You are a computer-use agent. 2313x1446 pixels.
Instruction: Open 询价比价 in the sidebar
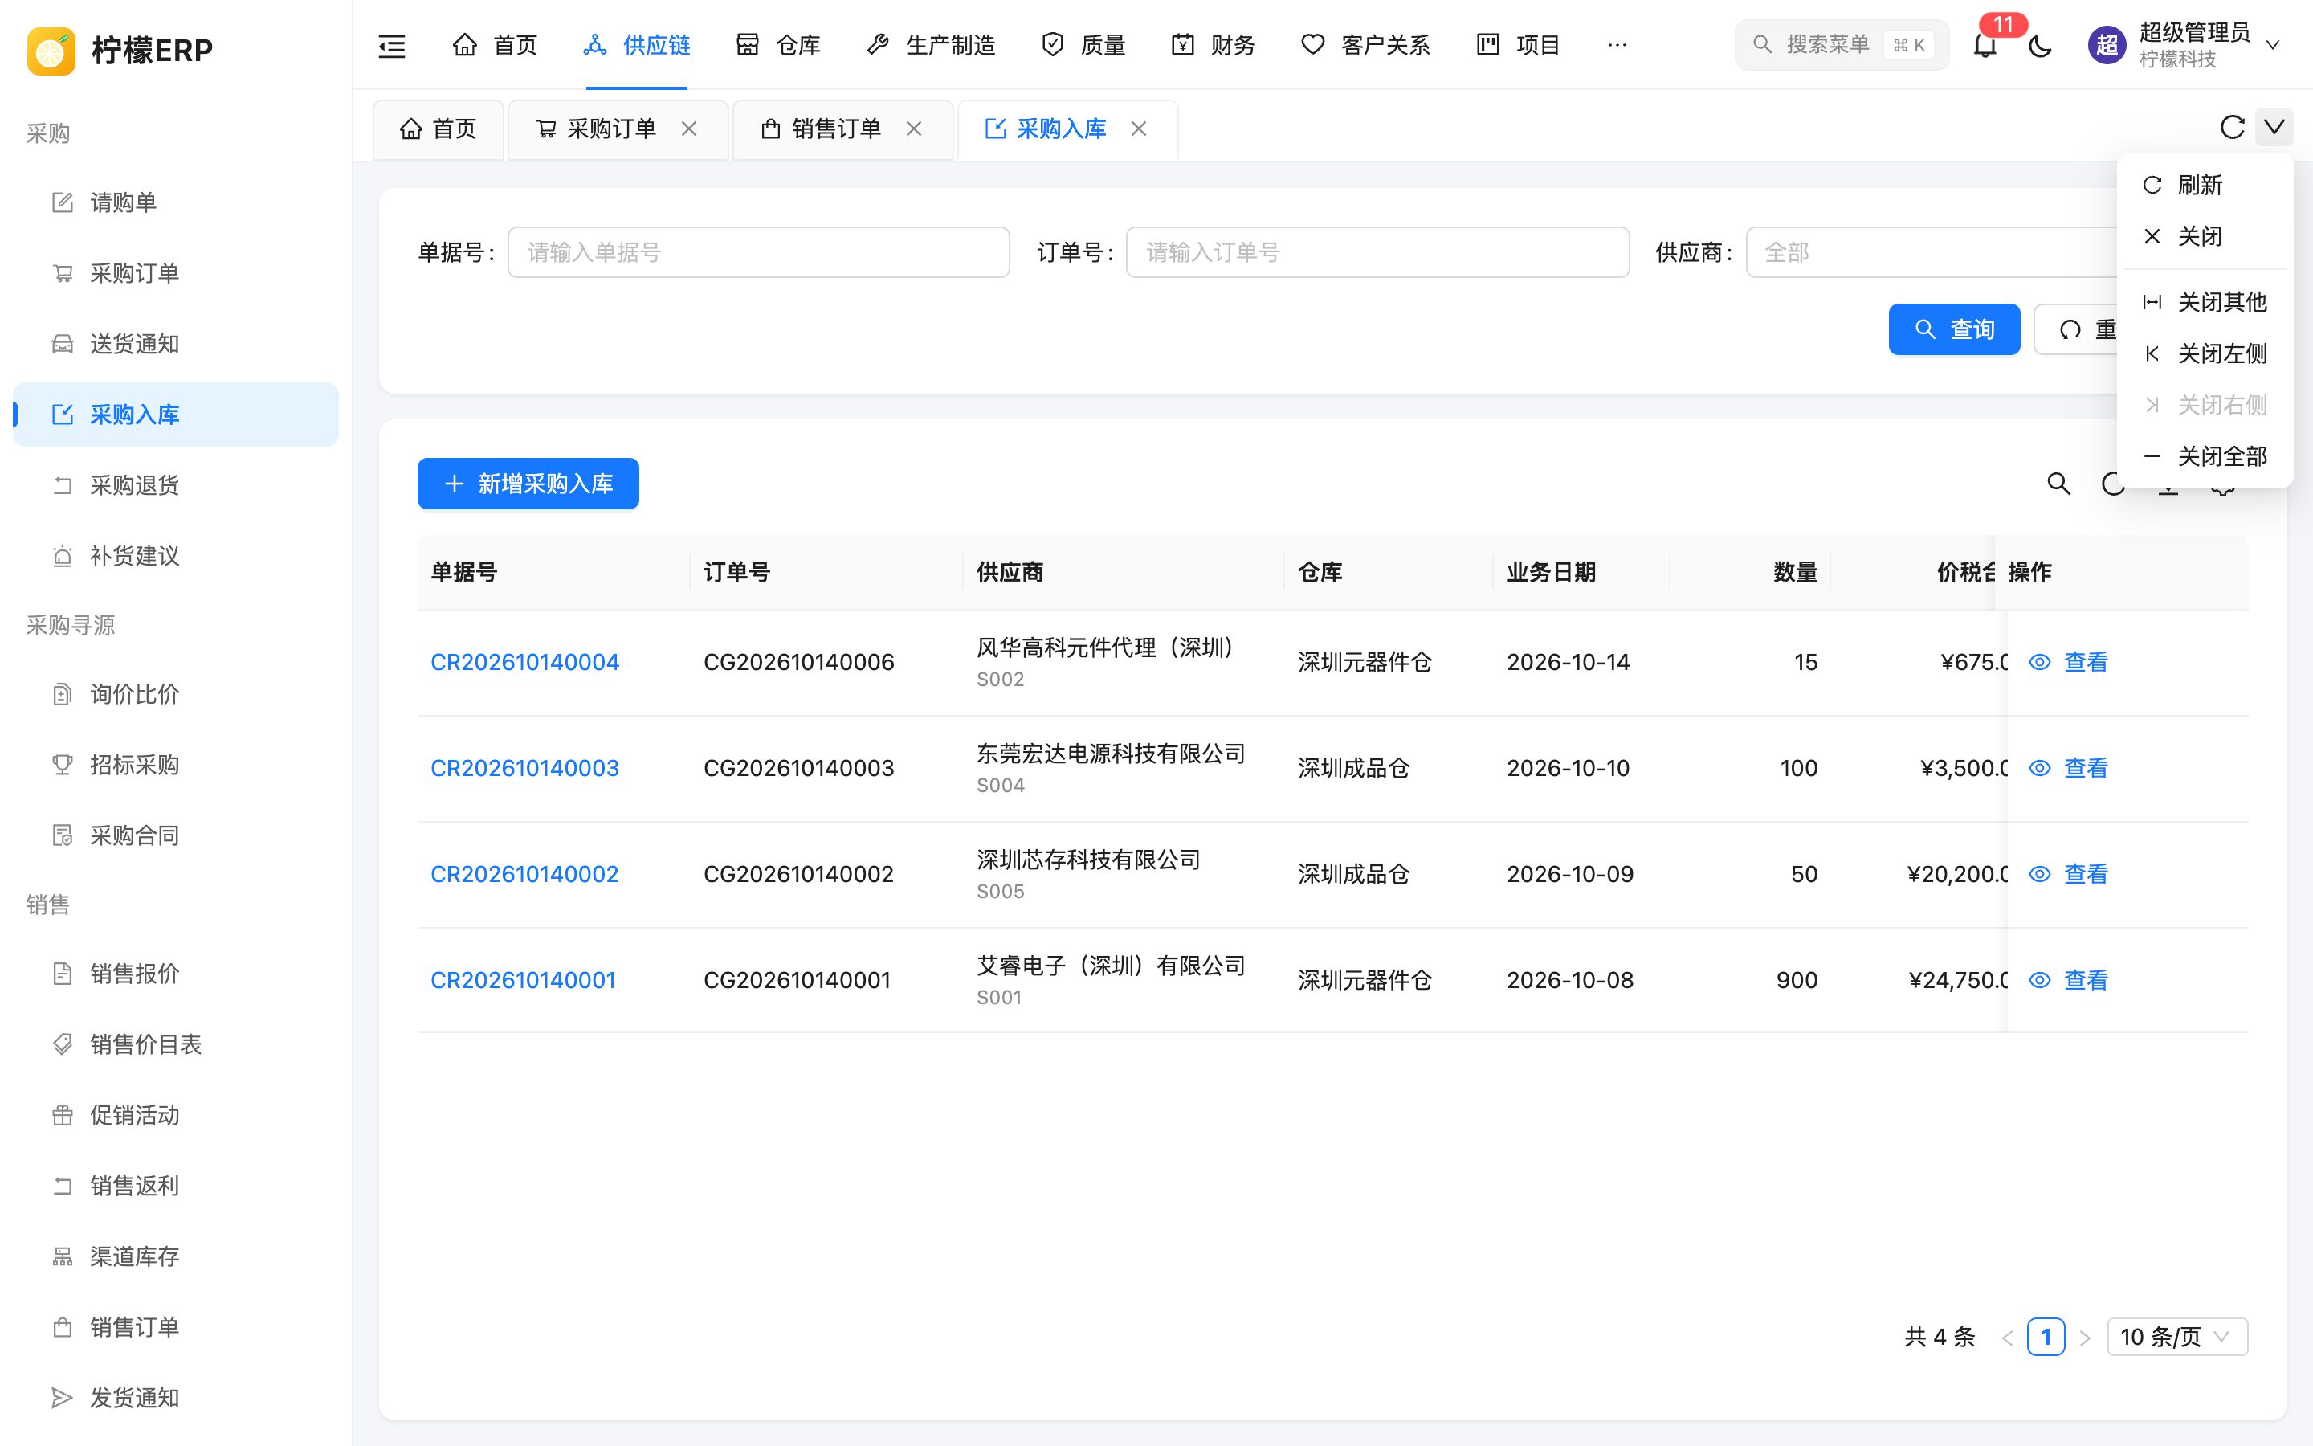(x=176, y=693)
